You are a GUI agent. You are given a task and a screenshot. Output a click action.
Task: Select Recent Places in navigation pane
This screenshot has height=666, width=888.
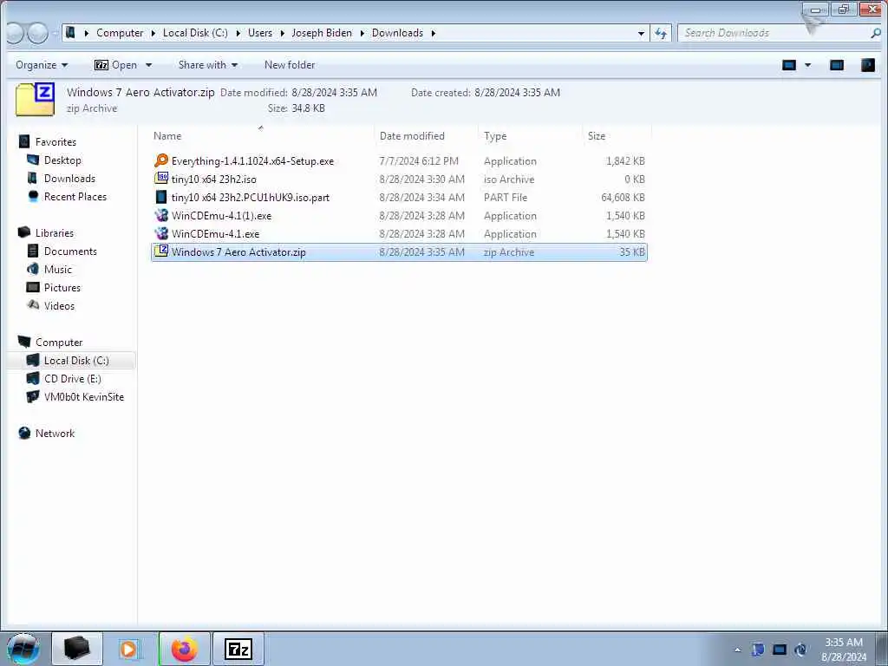tap(75, 197)
